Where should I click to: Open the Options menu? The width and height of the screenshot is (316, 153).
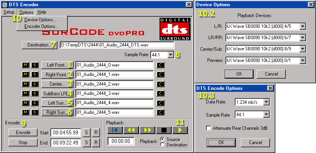point(26,12)
